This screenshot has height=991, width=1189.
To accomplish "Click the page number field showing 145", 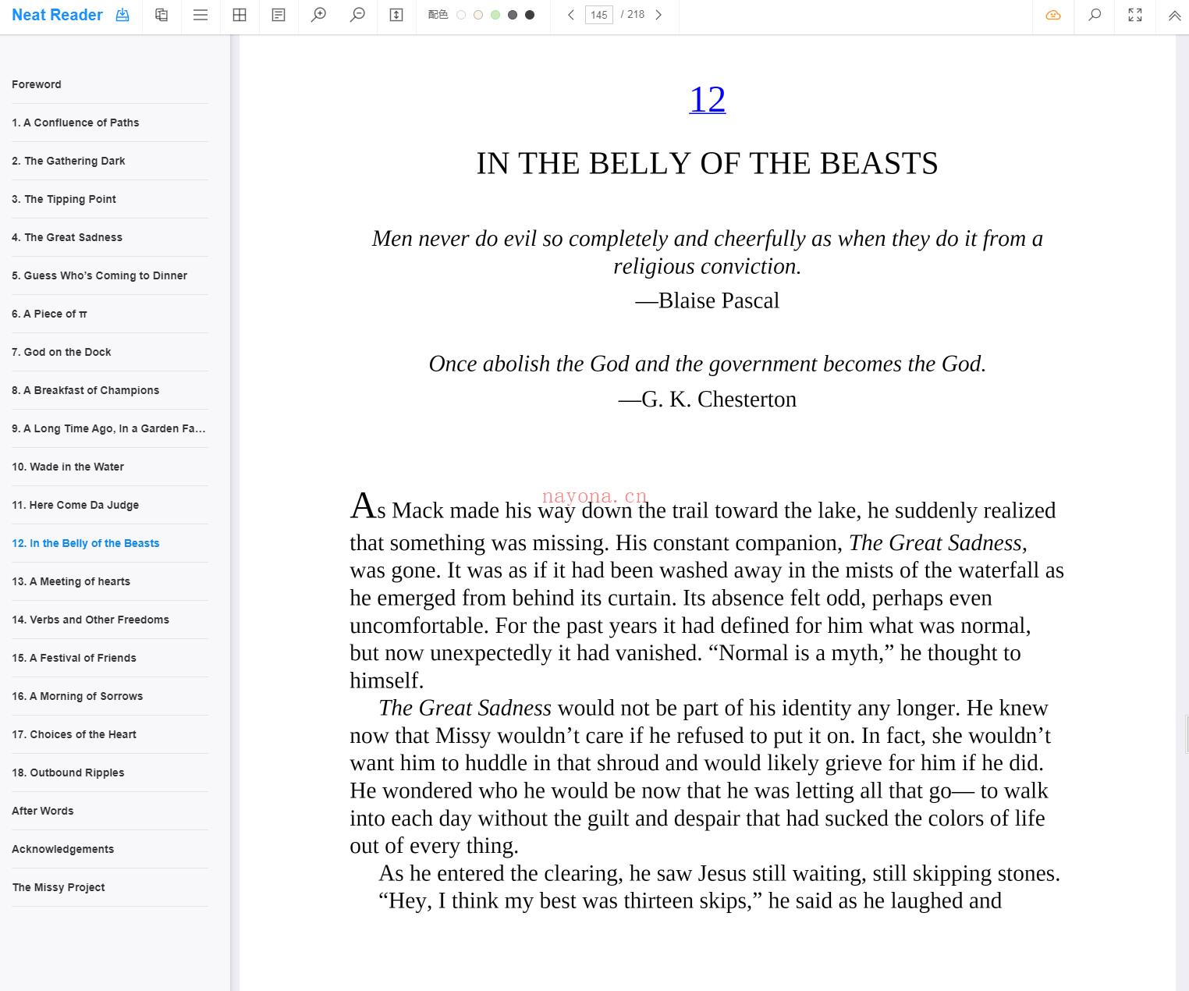I will tap(599, 15).
